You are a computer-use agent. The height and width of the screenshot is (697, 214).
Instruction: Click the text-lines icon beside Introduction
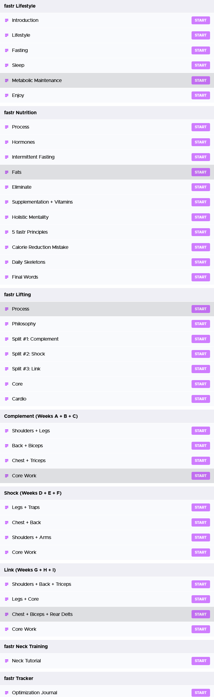[7, 20]
